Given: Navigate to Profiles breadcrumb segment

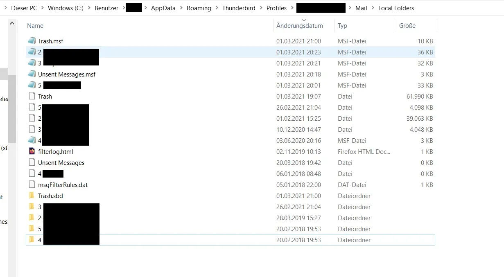Looking at the screenshot, I should point(276,8).
